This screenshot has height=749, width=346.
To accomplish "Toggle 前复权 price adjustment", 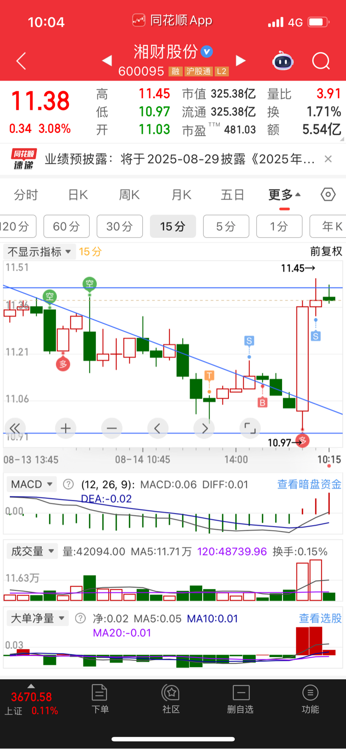I will [326, 251].
